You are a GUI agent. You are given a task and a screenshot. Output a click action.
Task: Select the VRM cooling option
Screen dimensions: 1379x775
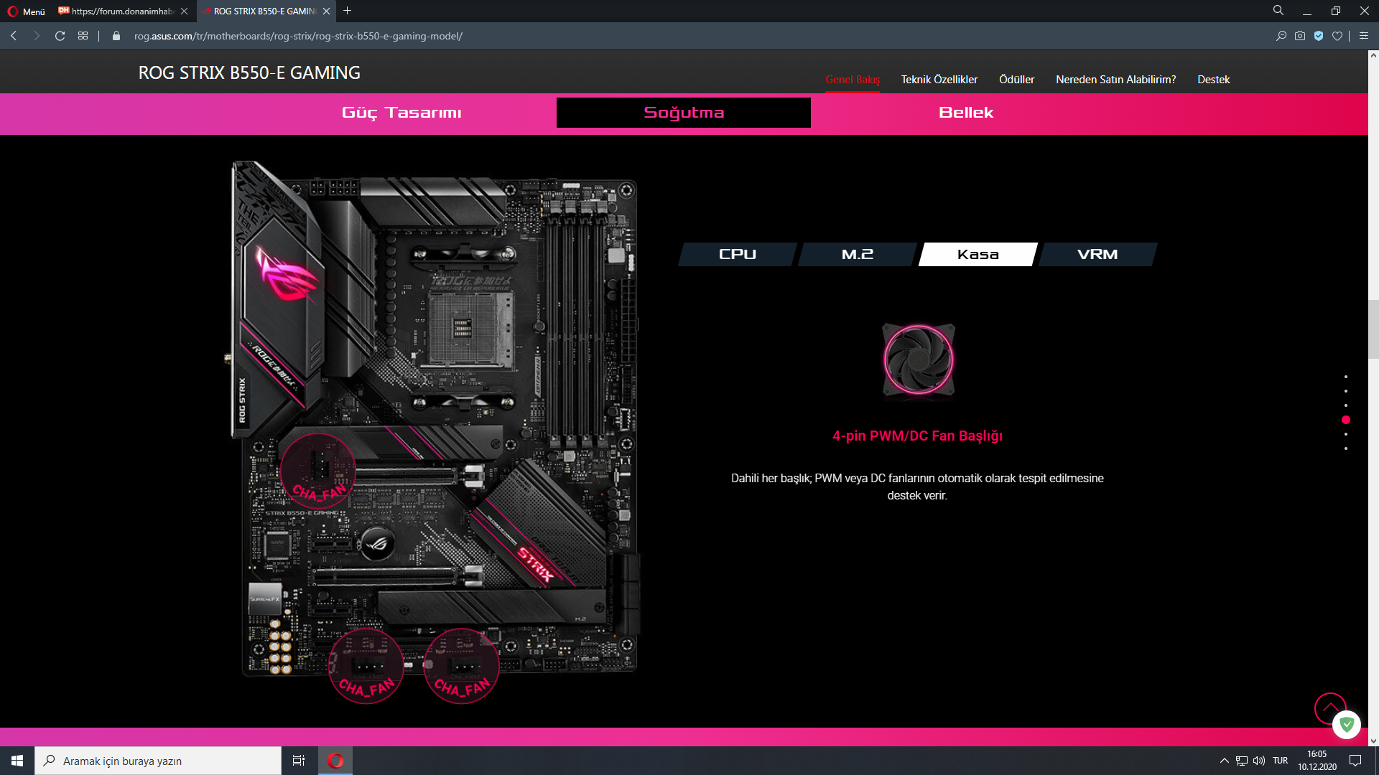pos(1097,254)
